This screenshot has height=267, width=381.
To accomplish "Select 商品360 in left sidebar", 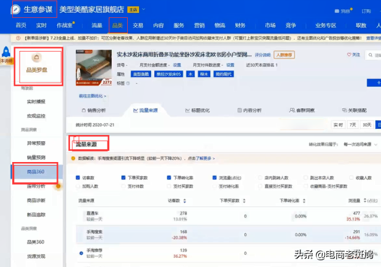I will click(x=36, y=172).
